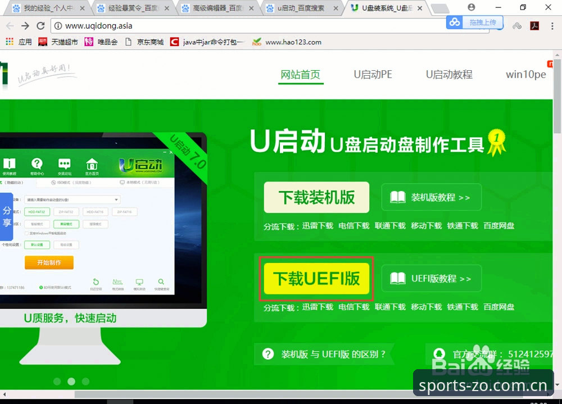Open the 天猫超市 bookmark
The width and height of the screenshot is (562, 404).
[58, 42]
